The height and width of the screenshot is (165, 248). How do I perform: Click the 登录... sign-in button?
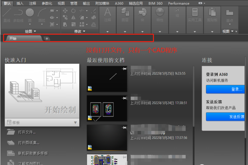[225, 89]
